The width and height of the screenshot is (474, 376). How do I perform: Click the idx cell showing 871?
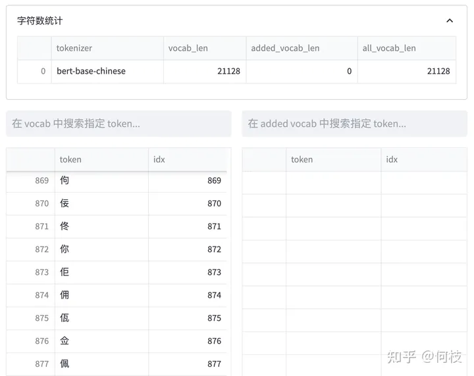click(x=188, y=226)
